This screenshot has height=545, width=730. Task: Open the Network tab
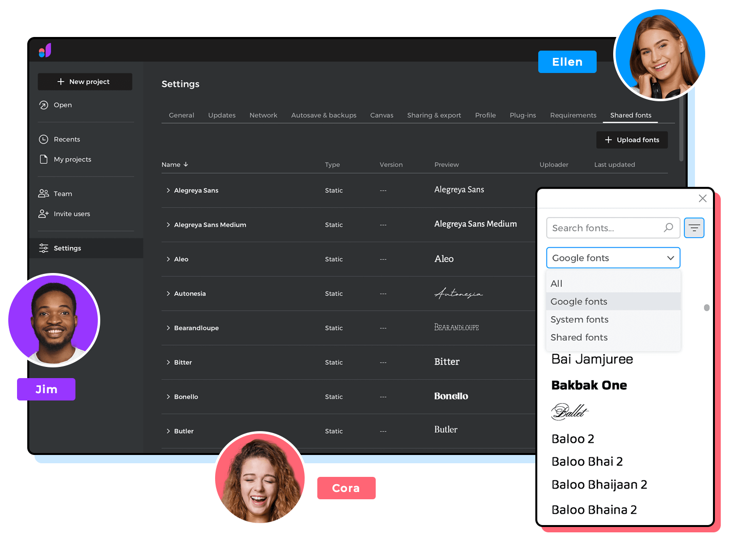263,115
